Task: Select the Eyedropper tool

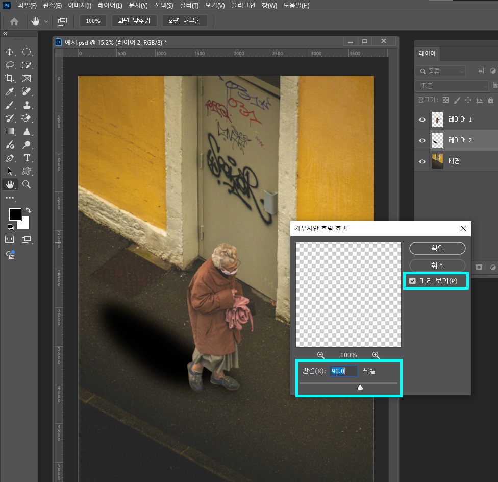Action: [x=10, y=91]
